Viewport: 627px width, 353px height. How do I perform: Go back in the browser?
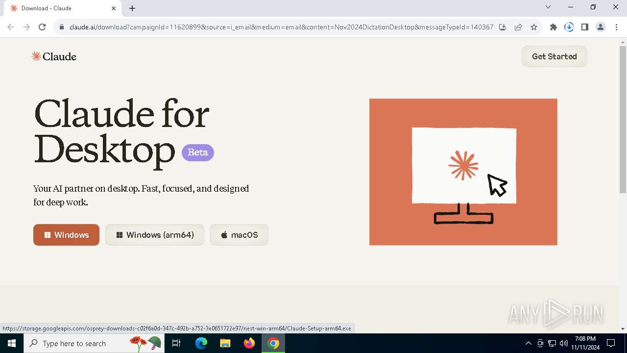[11, 27]
